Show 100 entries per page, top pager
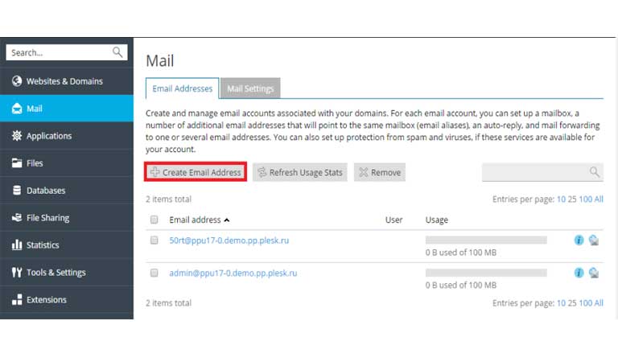Image resolution: width=618 pixels, height=362 pixels. [585, 200]
